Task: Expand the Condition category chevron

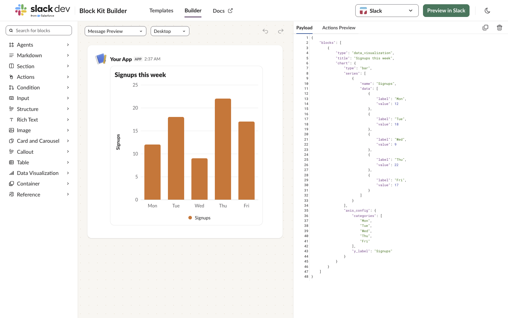Action: [x=68, y=88]
